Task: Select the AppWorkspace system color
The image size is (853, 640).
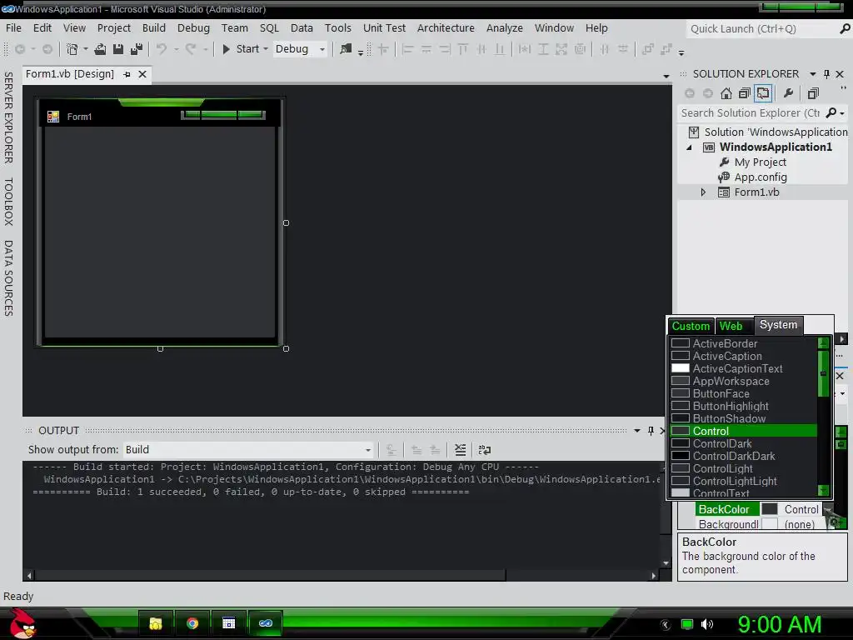Action: (x=743, y=381)
